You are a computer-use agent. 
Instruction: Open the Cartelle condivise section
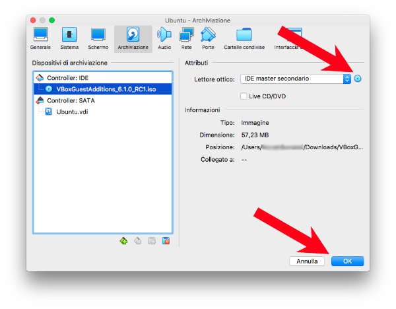(x=244, y=39)
